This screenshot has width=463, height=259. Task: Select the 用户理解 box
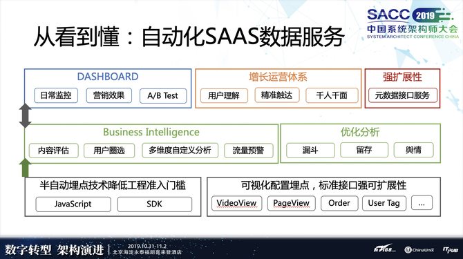point(224,95)
